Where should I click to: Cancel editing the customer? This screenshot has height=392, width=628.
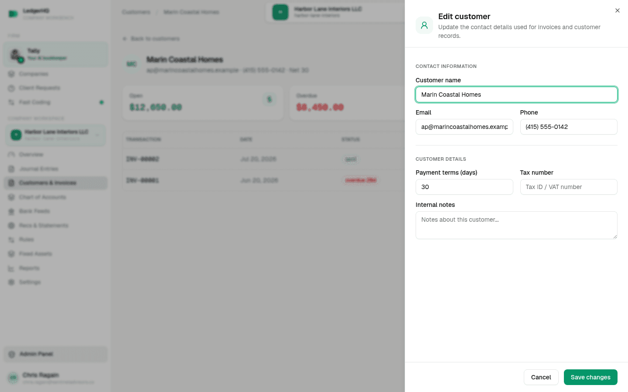541,377
